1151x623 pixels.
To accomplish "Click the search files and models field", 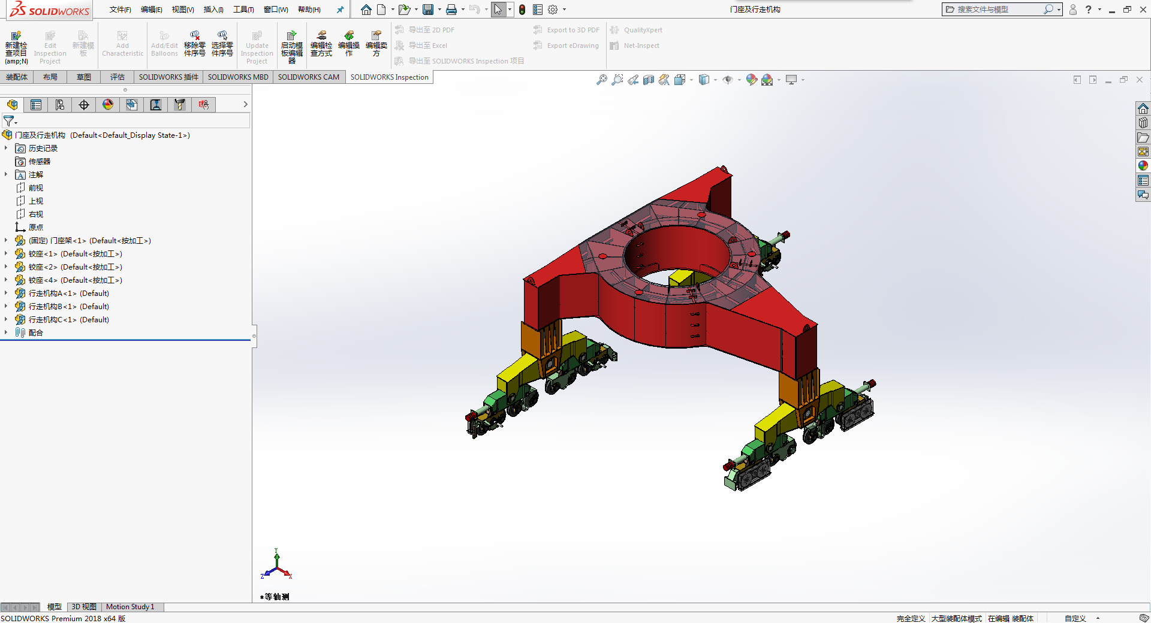I will pos(997,10).
